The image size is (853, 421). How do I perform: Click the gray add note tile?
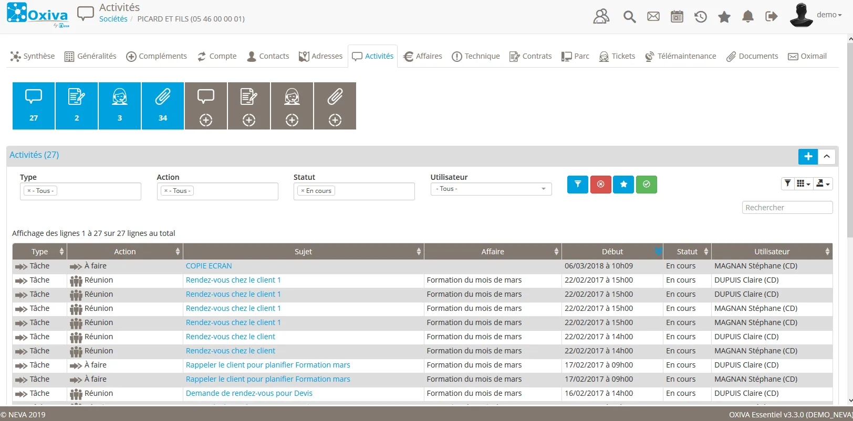click(249, 106)
